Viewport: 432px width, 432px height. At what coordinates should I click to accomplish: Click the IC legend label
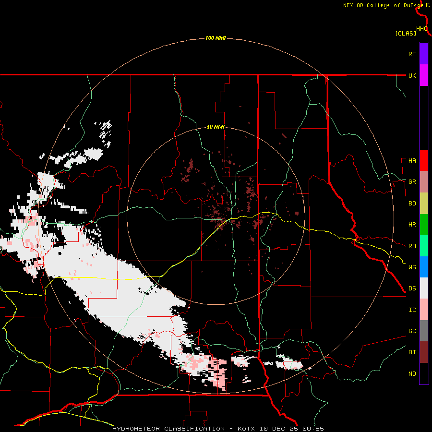(412, 310)
